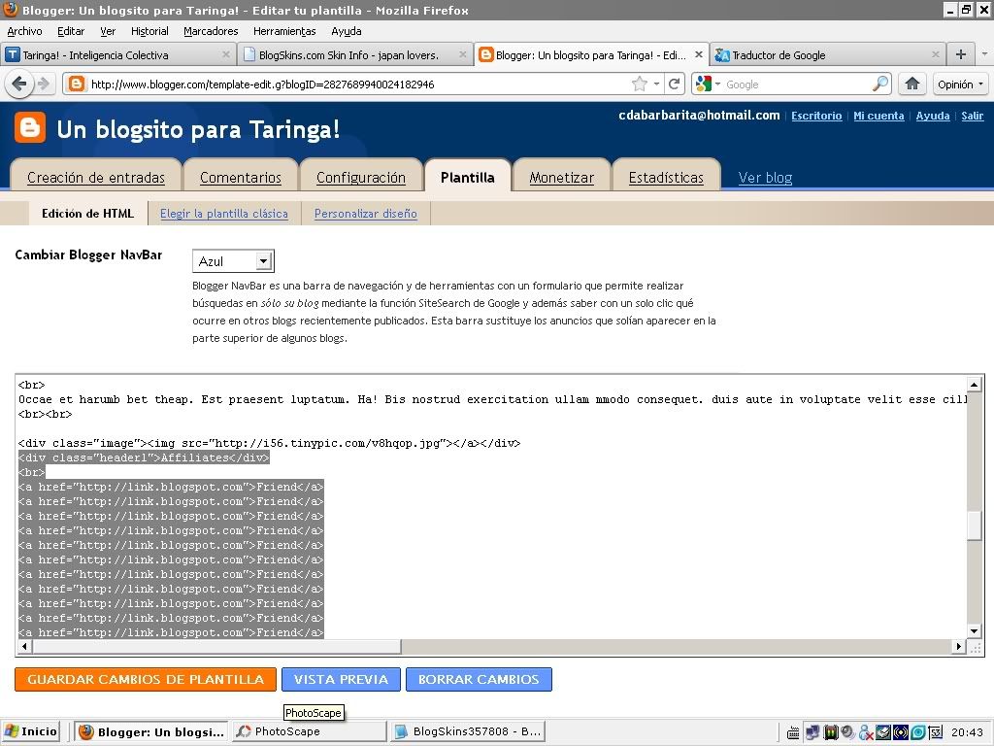Open the Historial menu
The height and width of the screenshot is (746, 994).
149,31
